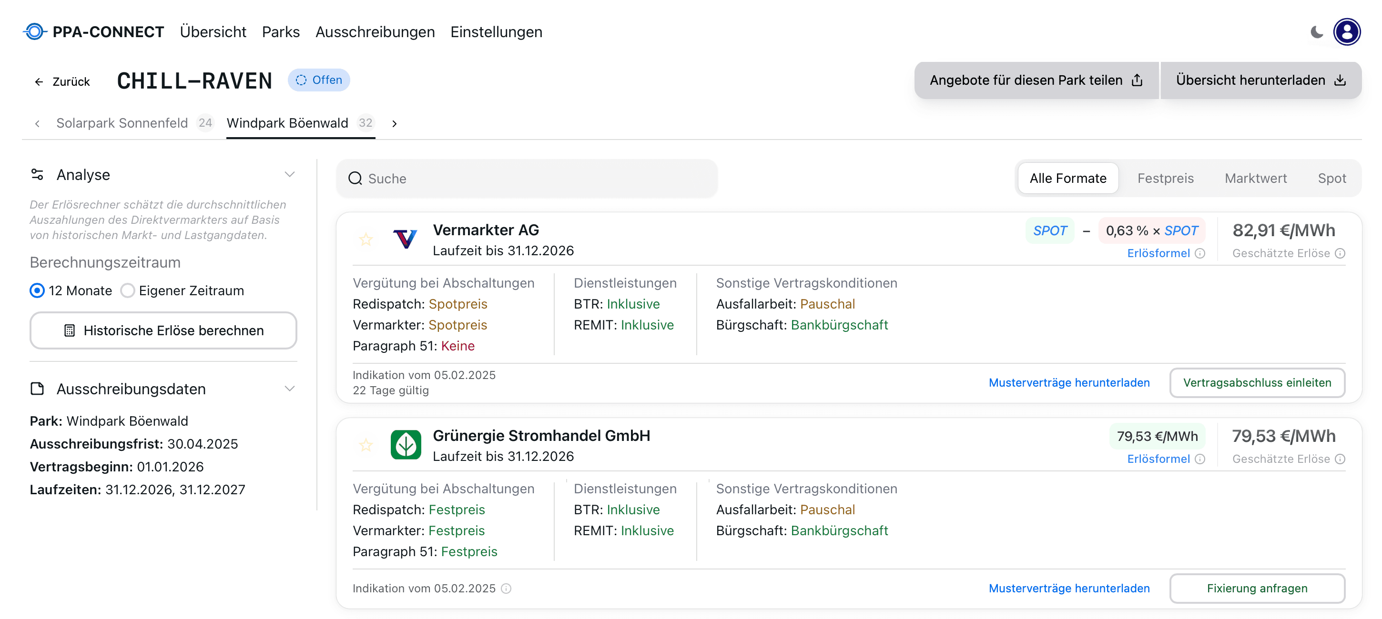The width and height of the screenshot is (1382, 619).
Task: Click Ausschreibungsfrist: 30.04.2025 text
Action: [x=133, y=444]
